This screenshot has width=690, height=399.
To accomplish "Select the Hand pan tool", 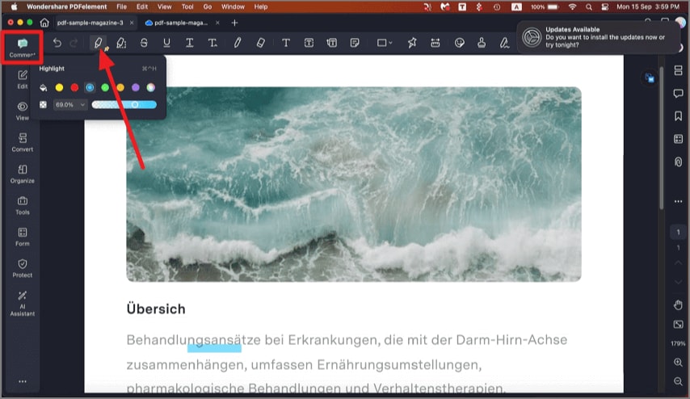I will tap(678, 304).
